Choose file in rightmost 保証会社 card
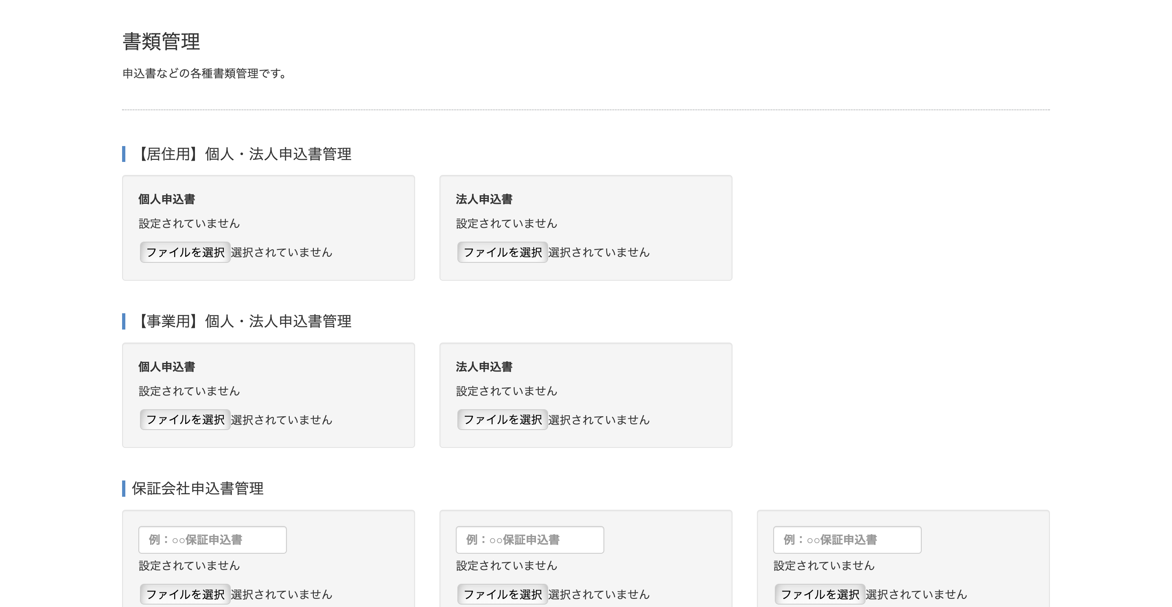This screenshot has height=607, width=1172. click(820, 594)
